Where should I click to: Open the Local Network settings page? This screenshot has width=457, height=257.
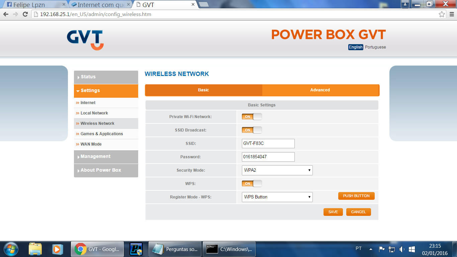pos(106,113)
